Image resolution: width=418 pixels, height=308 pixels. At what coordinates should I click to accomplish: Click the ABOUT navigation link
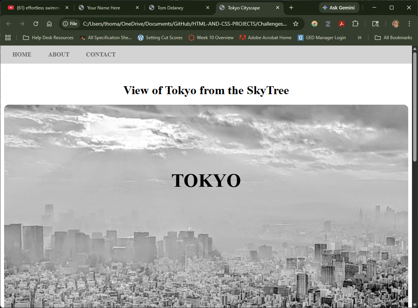[59, 54]
